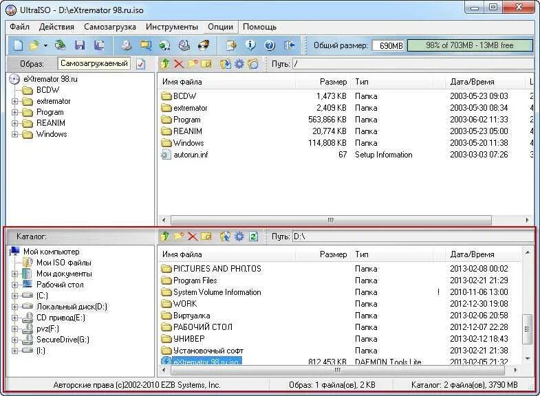Click gear icon in Каталог toolbar
This screenshot has height=396, width=540.
(239, 236)
